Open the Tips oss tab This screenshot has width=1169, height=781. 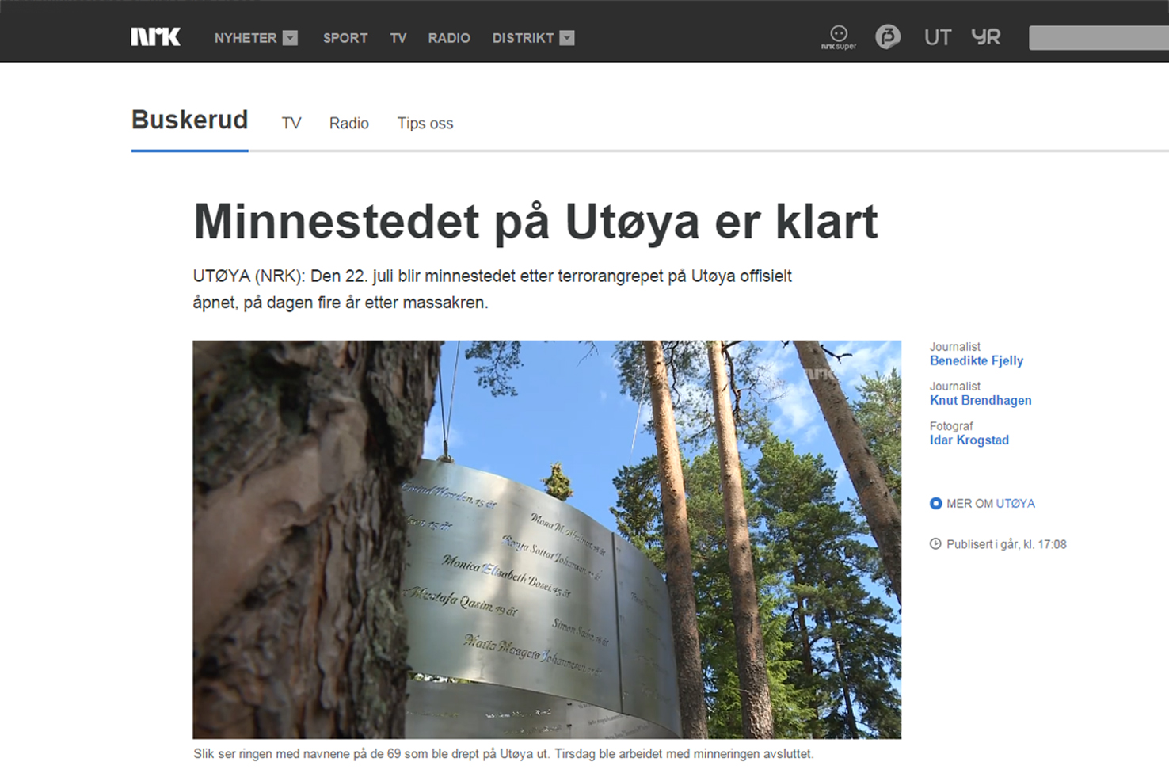click(x=425, y=124)
